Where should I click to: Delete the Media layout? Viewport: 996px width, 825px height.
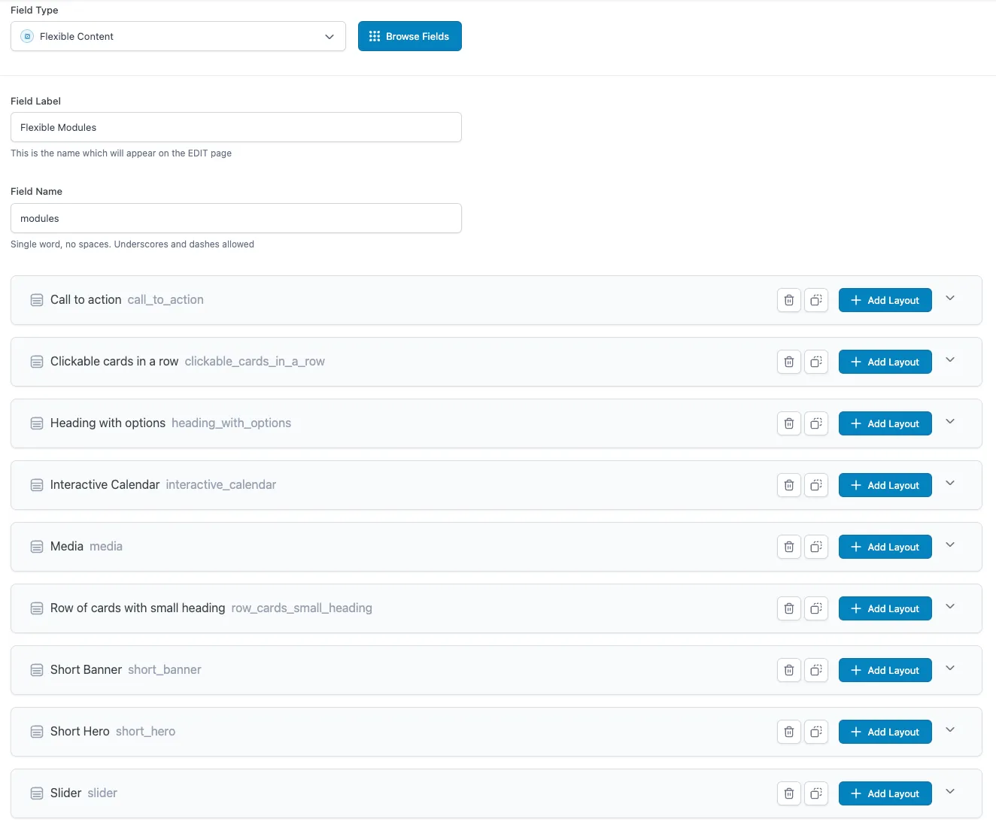(x=788, y=547)
